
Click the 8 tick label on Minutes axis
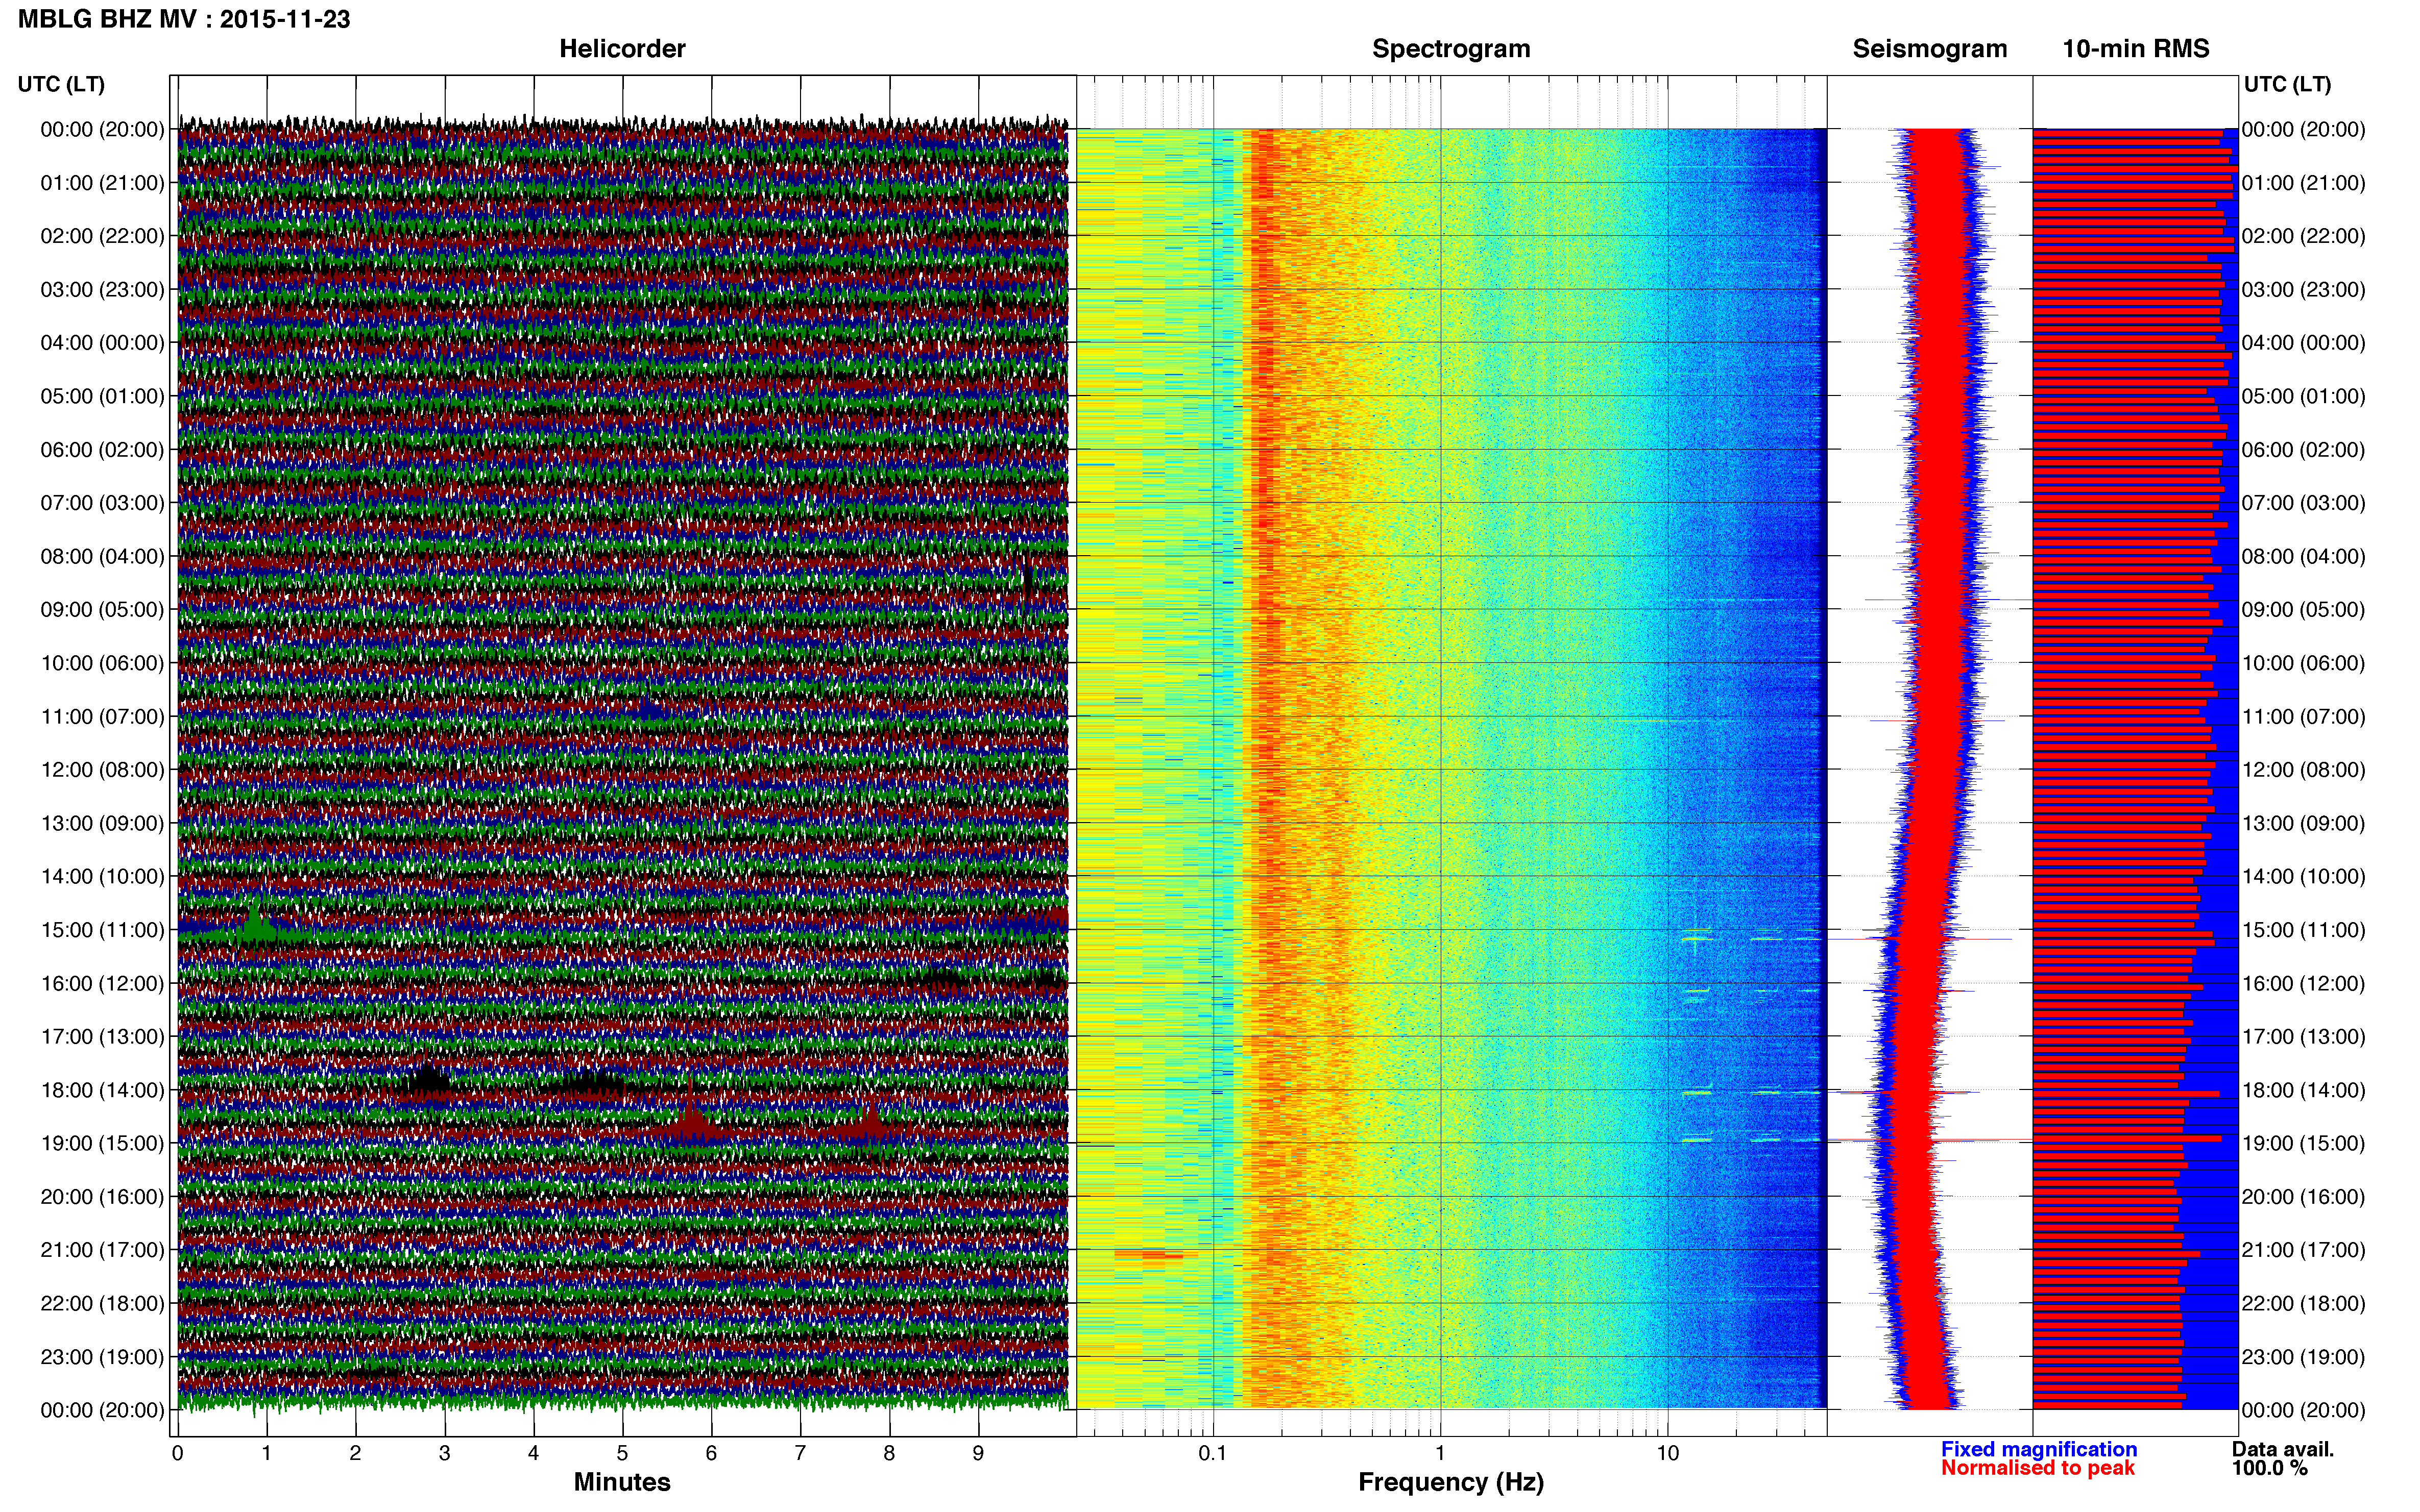[889, 1453]
